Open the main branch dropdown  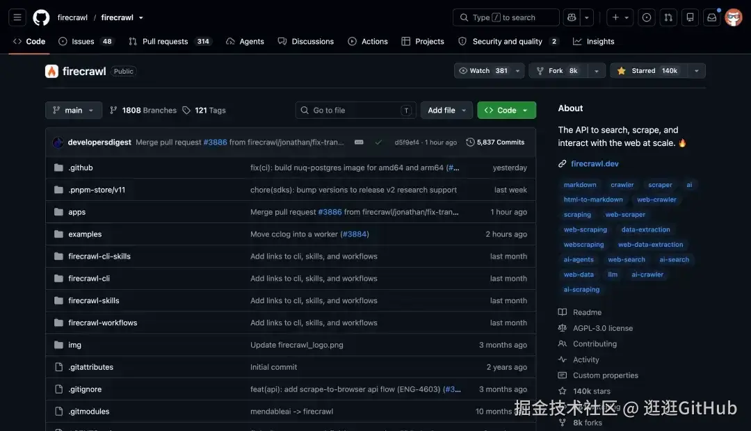coord(73,110)
